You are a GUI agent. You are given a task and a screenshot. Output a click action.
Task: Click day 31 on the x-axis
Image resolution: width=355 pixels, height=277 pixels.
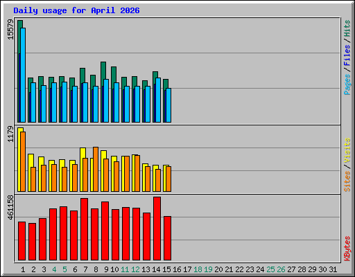point(333,269)
